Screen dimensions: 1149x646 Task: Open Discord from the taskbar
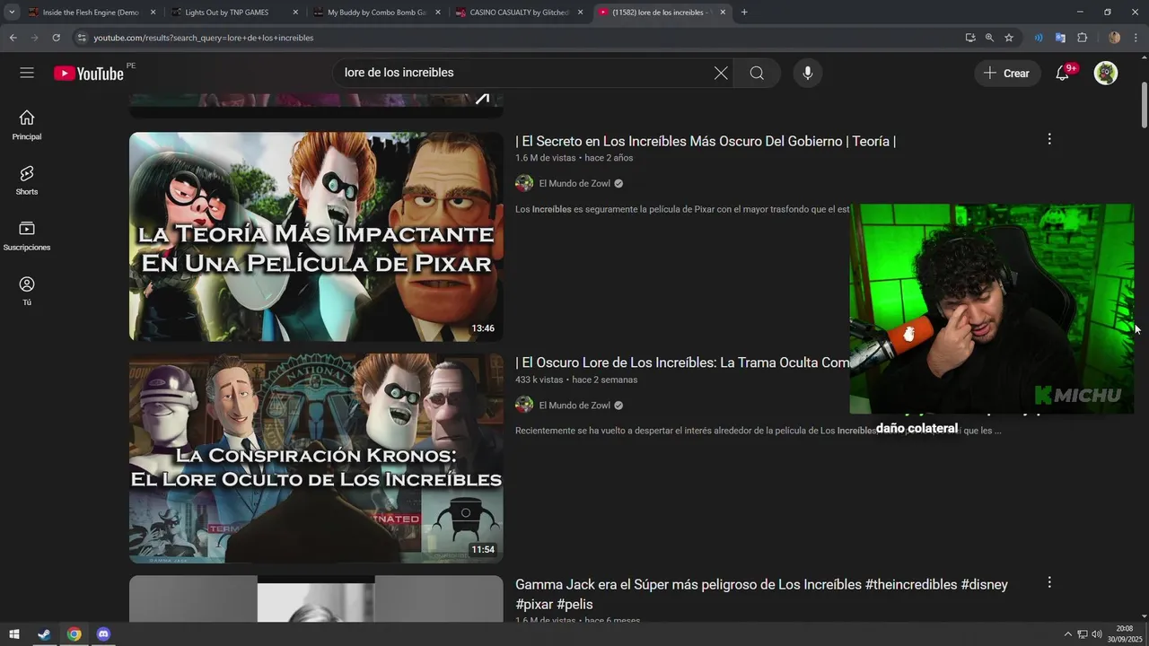(x=103, y=634)
